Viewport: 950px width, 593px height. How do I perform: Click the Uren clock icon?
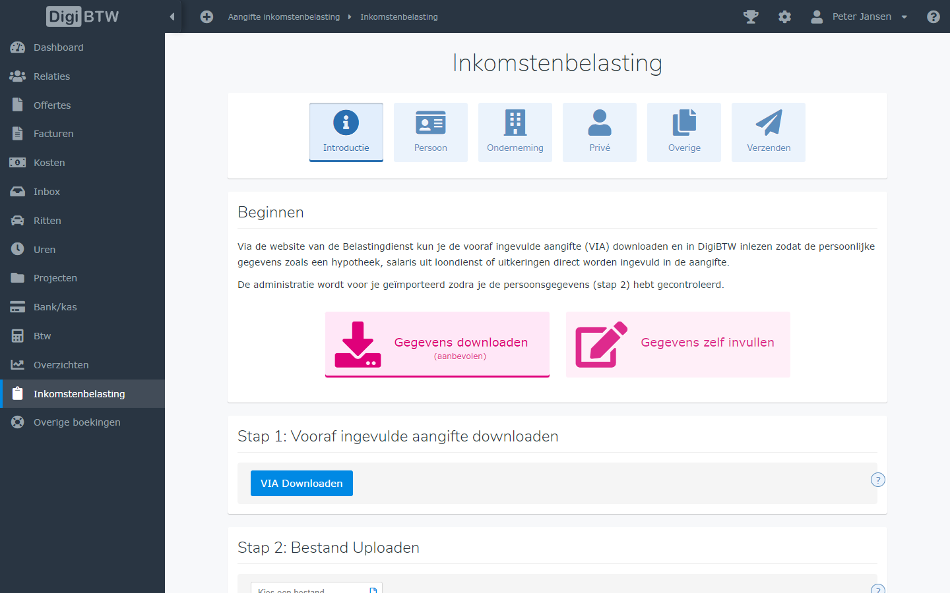[x=18, y=249]
